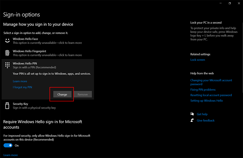243x158 pixels.
Task: Open the Lock screen related setting
Action: 198,60
